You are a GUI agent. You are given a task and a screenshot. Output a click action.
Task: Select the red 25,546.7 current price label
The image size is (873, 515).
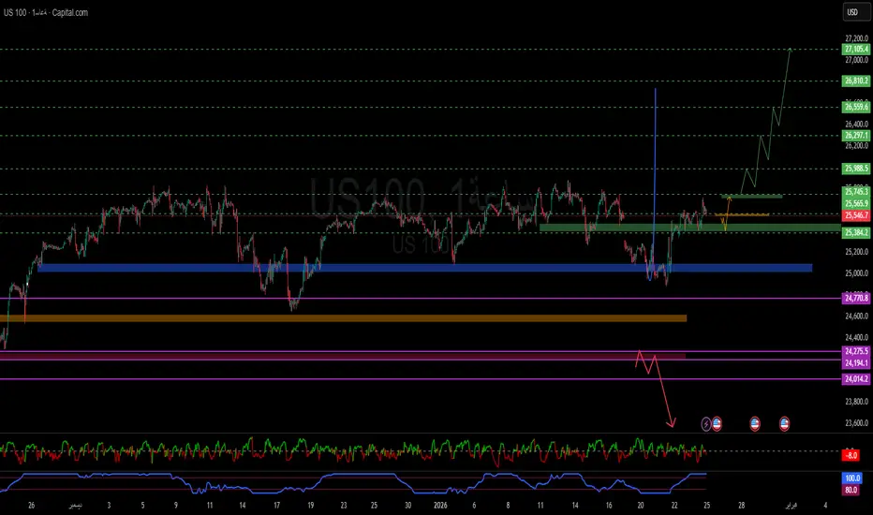[x=856, y=214]
